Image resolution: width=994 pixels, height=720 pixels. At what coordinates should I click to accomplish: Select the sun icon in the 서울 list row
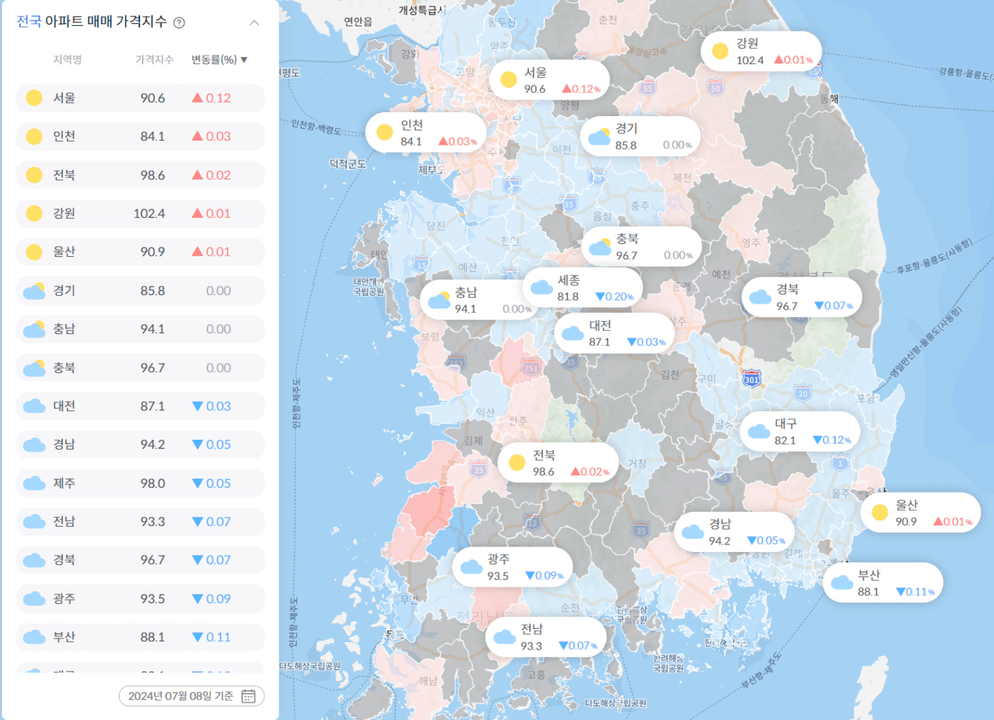point(34,98)
